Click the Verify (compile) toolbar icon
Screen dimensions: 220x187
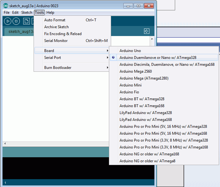click(x=8, y=21)
